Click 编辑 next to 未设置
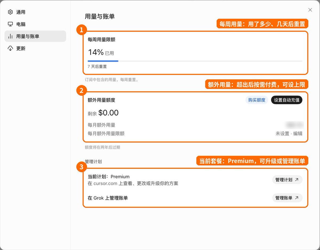The height and width of the screenshot is (250, 320). (298, 134)
